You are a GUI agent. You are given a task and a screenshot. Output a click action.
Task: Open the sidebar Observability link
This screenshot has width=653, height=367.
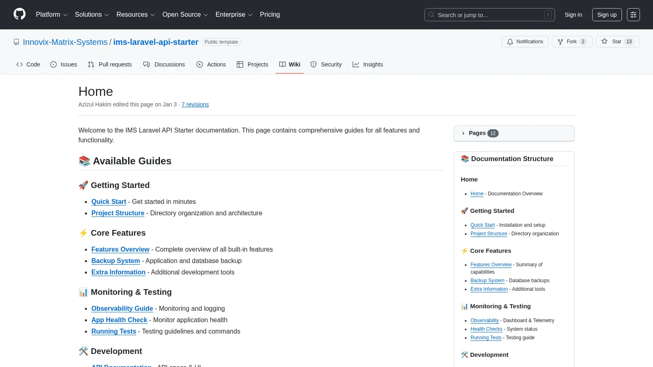pyautogui.click(x=484, y=321)
